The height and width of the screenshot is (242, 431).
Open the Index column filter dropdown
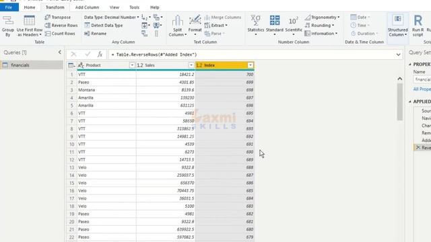[x=251, y=65]
